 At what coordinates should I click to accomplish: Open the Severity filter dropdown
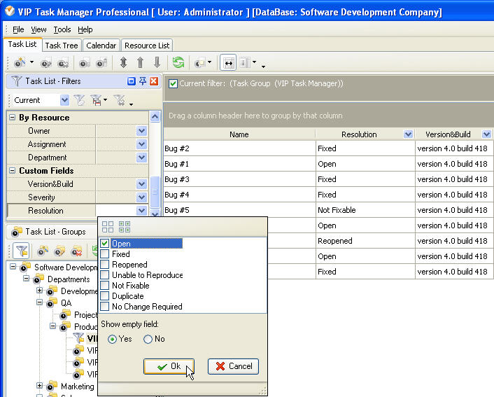pos(142,197)
